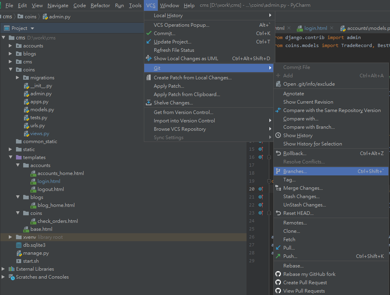Image resolution: width=390 pixels, height=295 pixels.
Task: Click the Compare with Same Repository Version icon
Action: (x=278, y=110)
